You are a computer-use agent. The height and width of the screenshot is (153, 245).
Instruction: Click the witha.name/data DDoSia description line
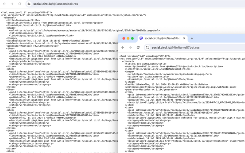(x=186, y=102)
